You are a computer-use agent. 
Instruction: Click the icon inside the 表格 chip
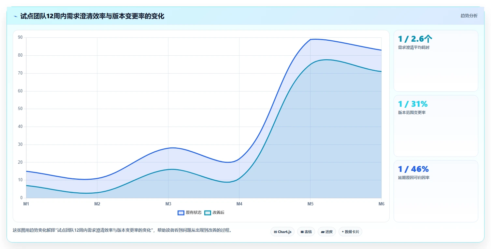[302, 232]
